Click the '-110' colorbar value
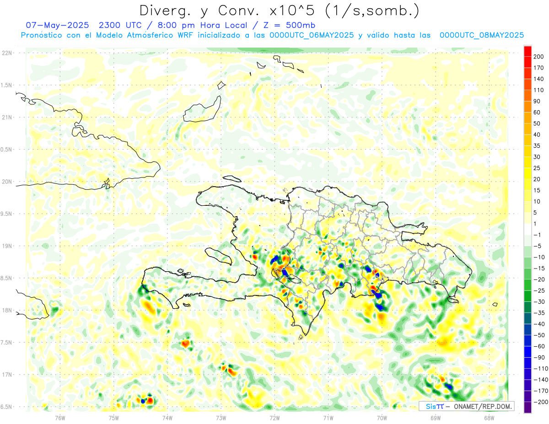549x424 pixels. click(x=540, y=369)
